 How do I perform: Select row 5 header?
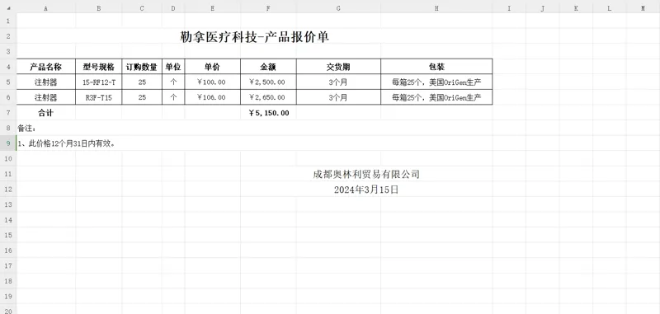pyautogui.click(x=8, y=82)
